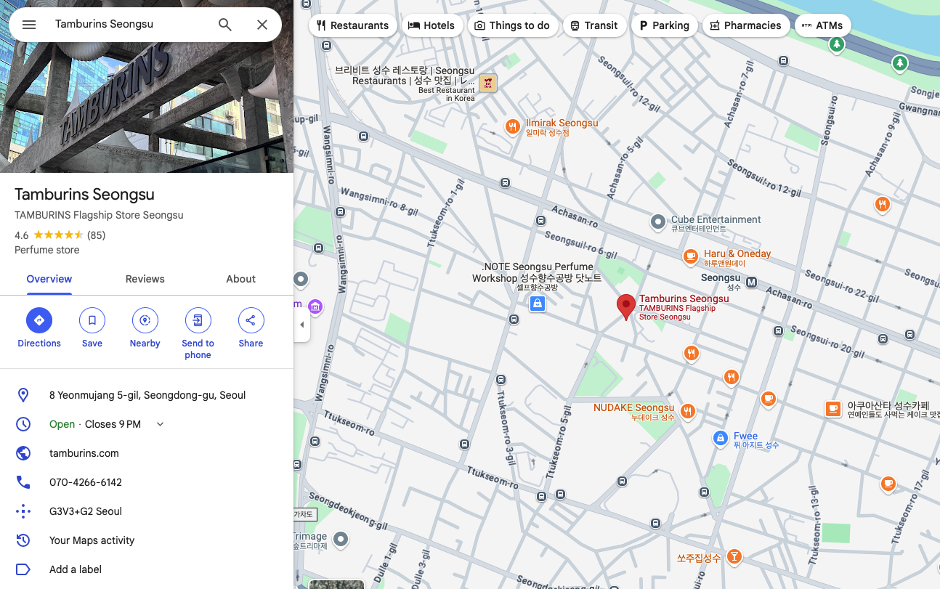Click the star rating icons
The width and height of the screenshot is (940, 589).
point(58,235)
